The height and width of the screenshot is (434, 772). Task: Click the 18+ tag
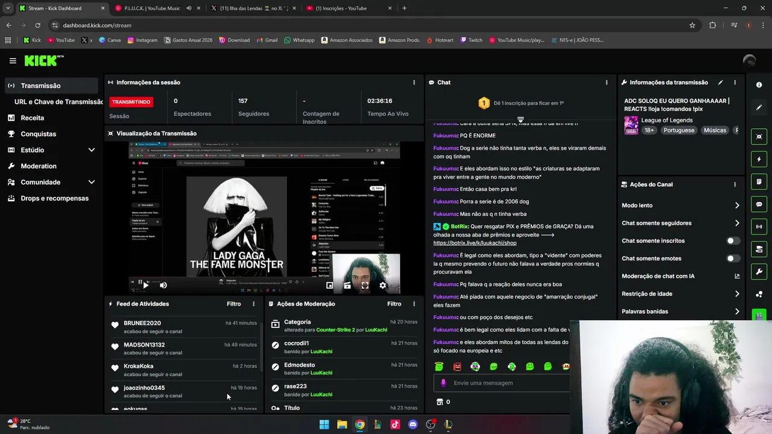click(649, 130)
